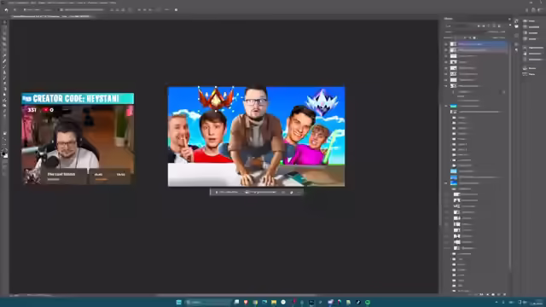Click the align right edges icon in options bar

[123, 9]
